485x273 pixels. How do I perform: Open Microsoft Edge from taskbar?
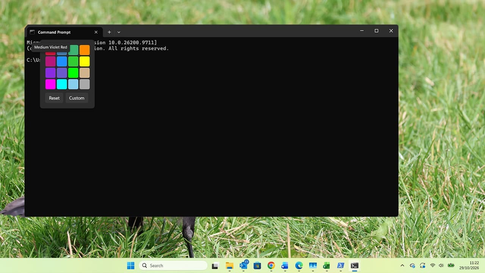(299, 265)
